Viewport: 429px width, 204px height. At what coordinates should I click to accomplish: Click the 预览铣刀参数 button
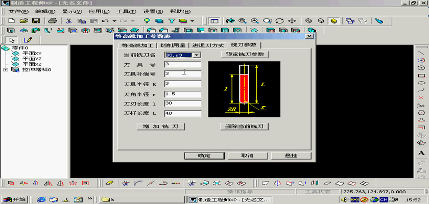click(x=245, y=54)
